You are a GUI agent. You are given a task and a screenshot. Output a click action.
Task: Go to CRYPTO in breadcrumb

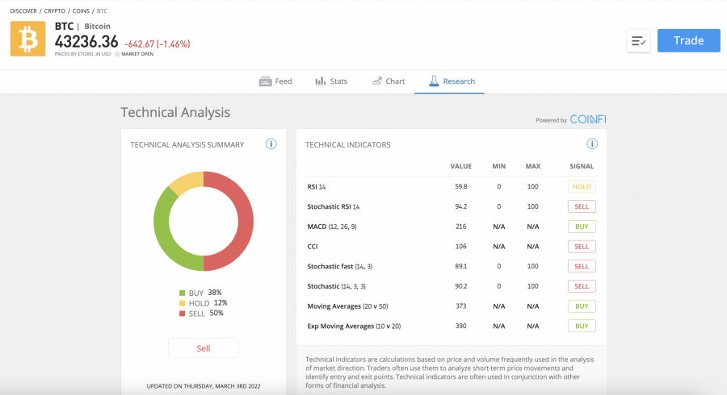click(54, 11)
